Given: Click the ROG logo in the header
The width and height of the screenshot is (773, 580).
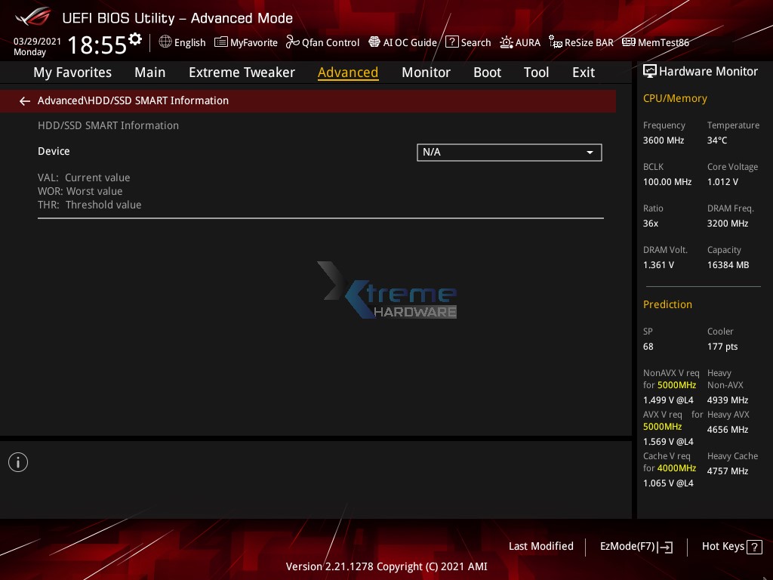Looking at the screenshot, I should [31, 17].
